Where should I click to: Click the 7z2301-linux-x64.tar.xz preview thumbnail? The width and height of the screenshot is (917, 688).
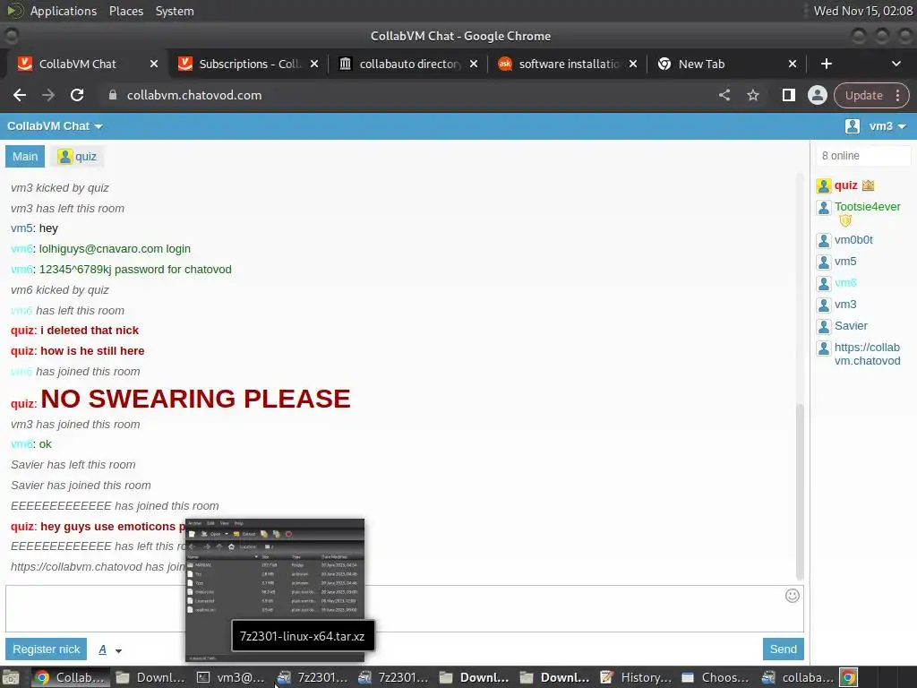pyautogui.click(x=275, y=589)
